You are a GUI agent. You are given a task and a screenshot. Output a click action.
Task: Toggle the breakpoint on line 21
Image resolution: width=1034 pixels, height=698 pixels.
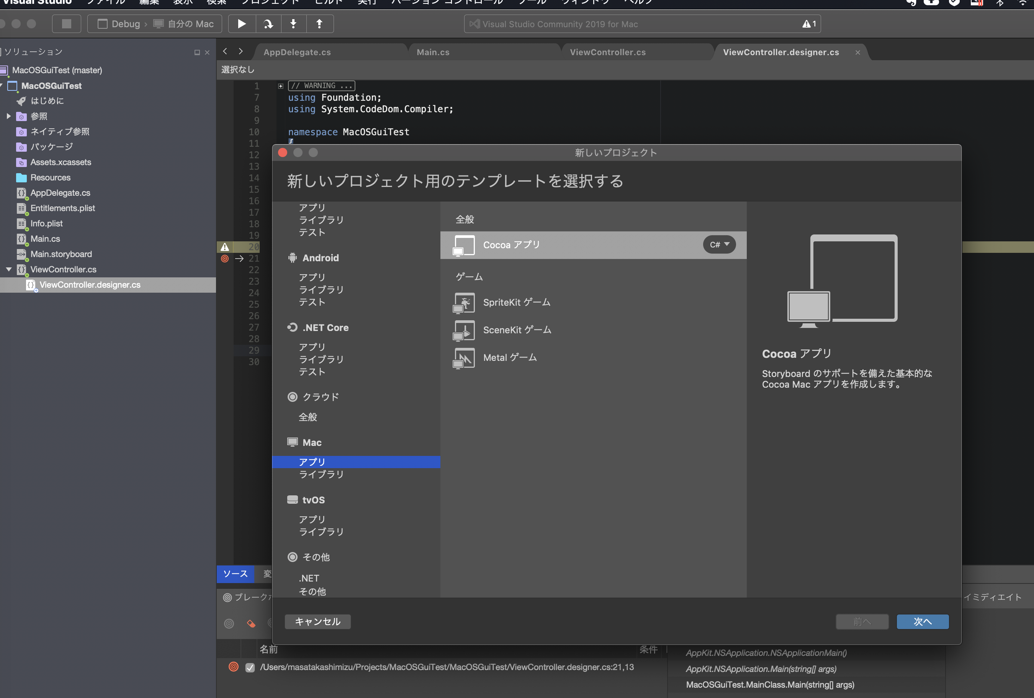(x=224, y=259)
